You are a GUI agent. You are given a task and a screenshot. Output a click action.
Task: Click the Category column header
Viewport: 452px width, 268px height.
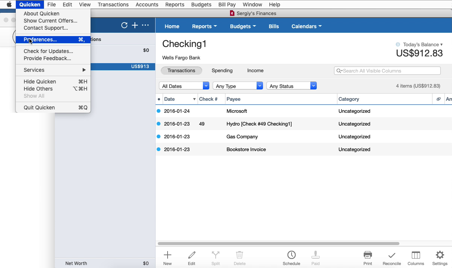(x=385, y=99)
